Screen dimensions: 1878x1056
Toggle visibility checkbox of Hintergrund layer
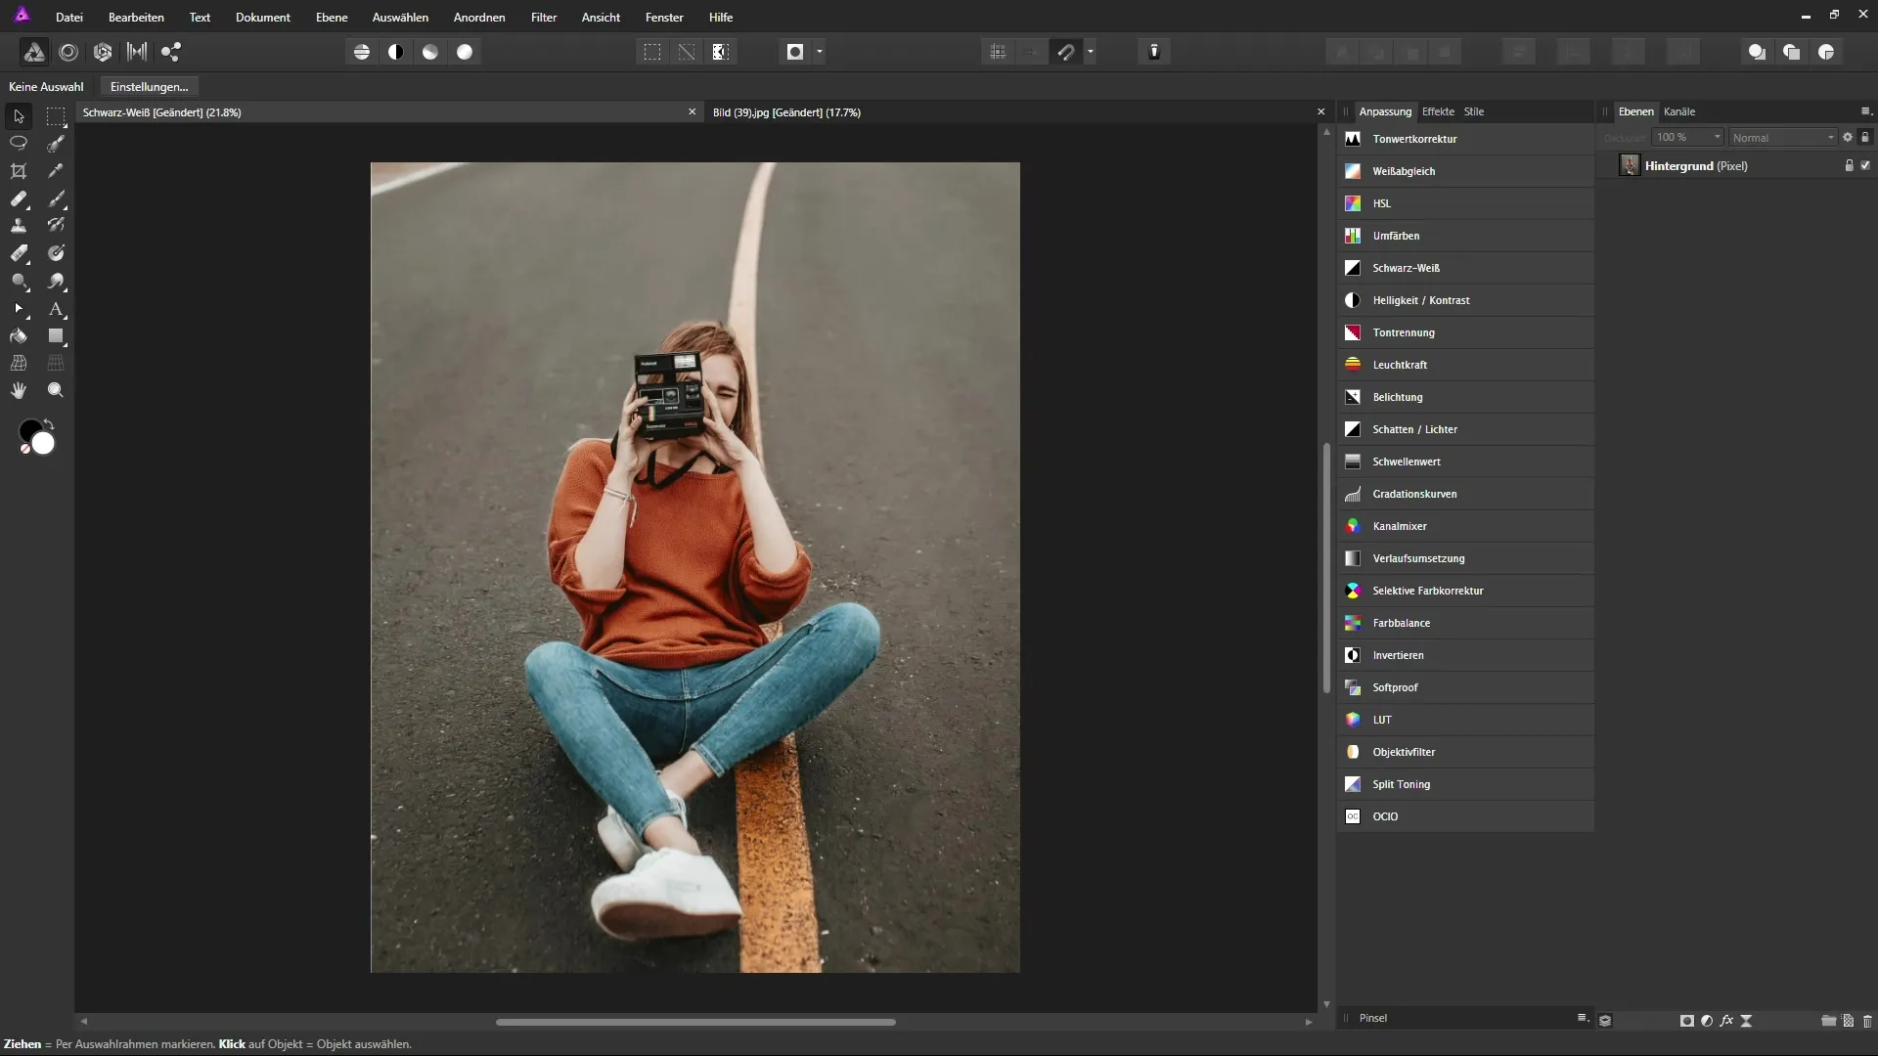coord(1865,166)
